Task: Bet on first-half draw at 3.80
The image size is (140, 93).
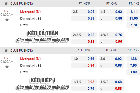Action: (x=133, y=72)
